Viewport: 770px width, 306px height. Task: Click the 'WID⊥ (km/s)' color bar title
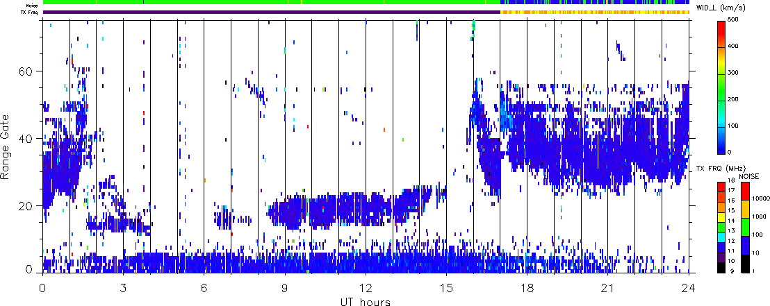(721, 8)
